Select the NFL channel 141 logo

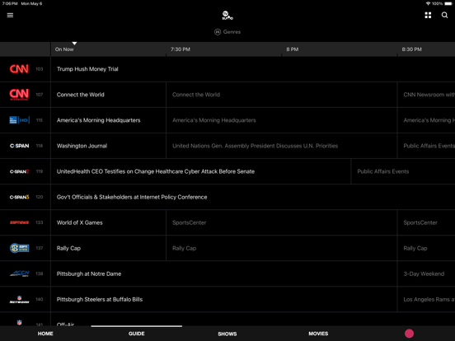[x=20, y=322]
